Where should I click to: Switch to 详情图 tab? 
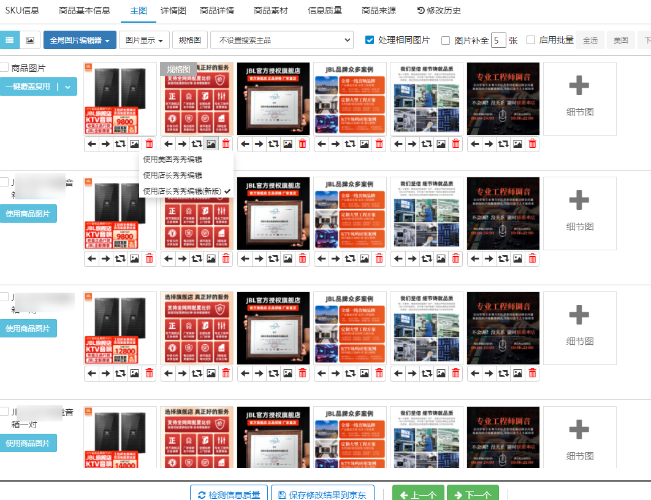(173, 10)
